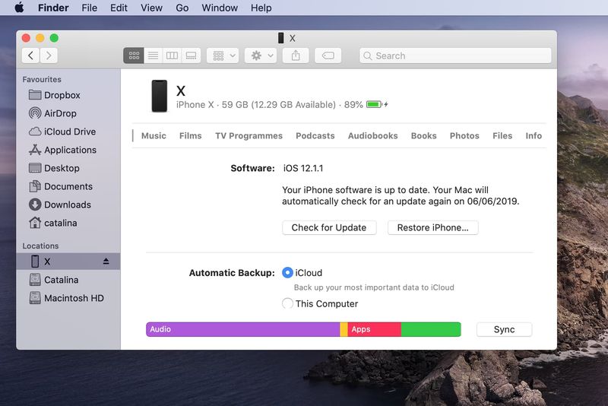Switch to the Books tab
This screenshot has width=608, height=406.
[424, 136]
